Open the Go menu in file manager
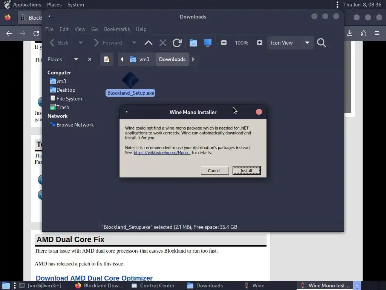Image resolution: width=386 pixels, height=290 pixels. [95, 29]
